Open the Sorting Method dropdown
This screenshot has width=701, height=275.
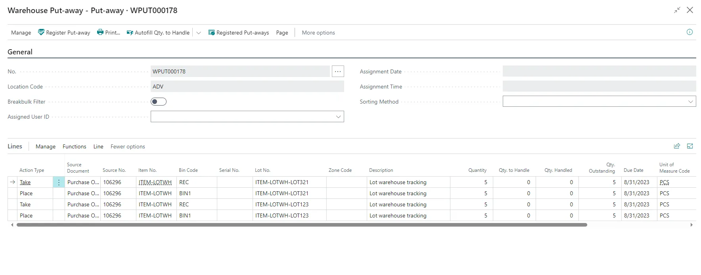click(690, 102)
